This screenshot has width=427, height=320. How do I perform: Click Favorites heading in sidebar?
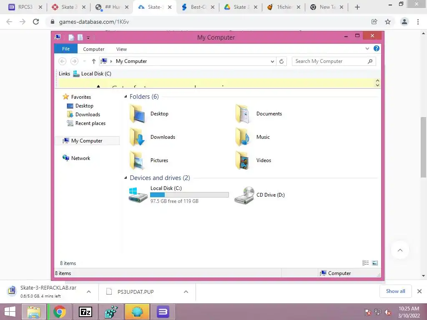pyautogui.click(x=77, y=97)
